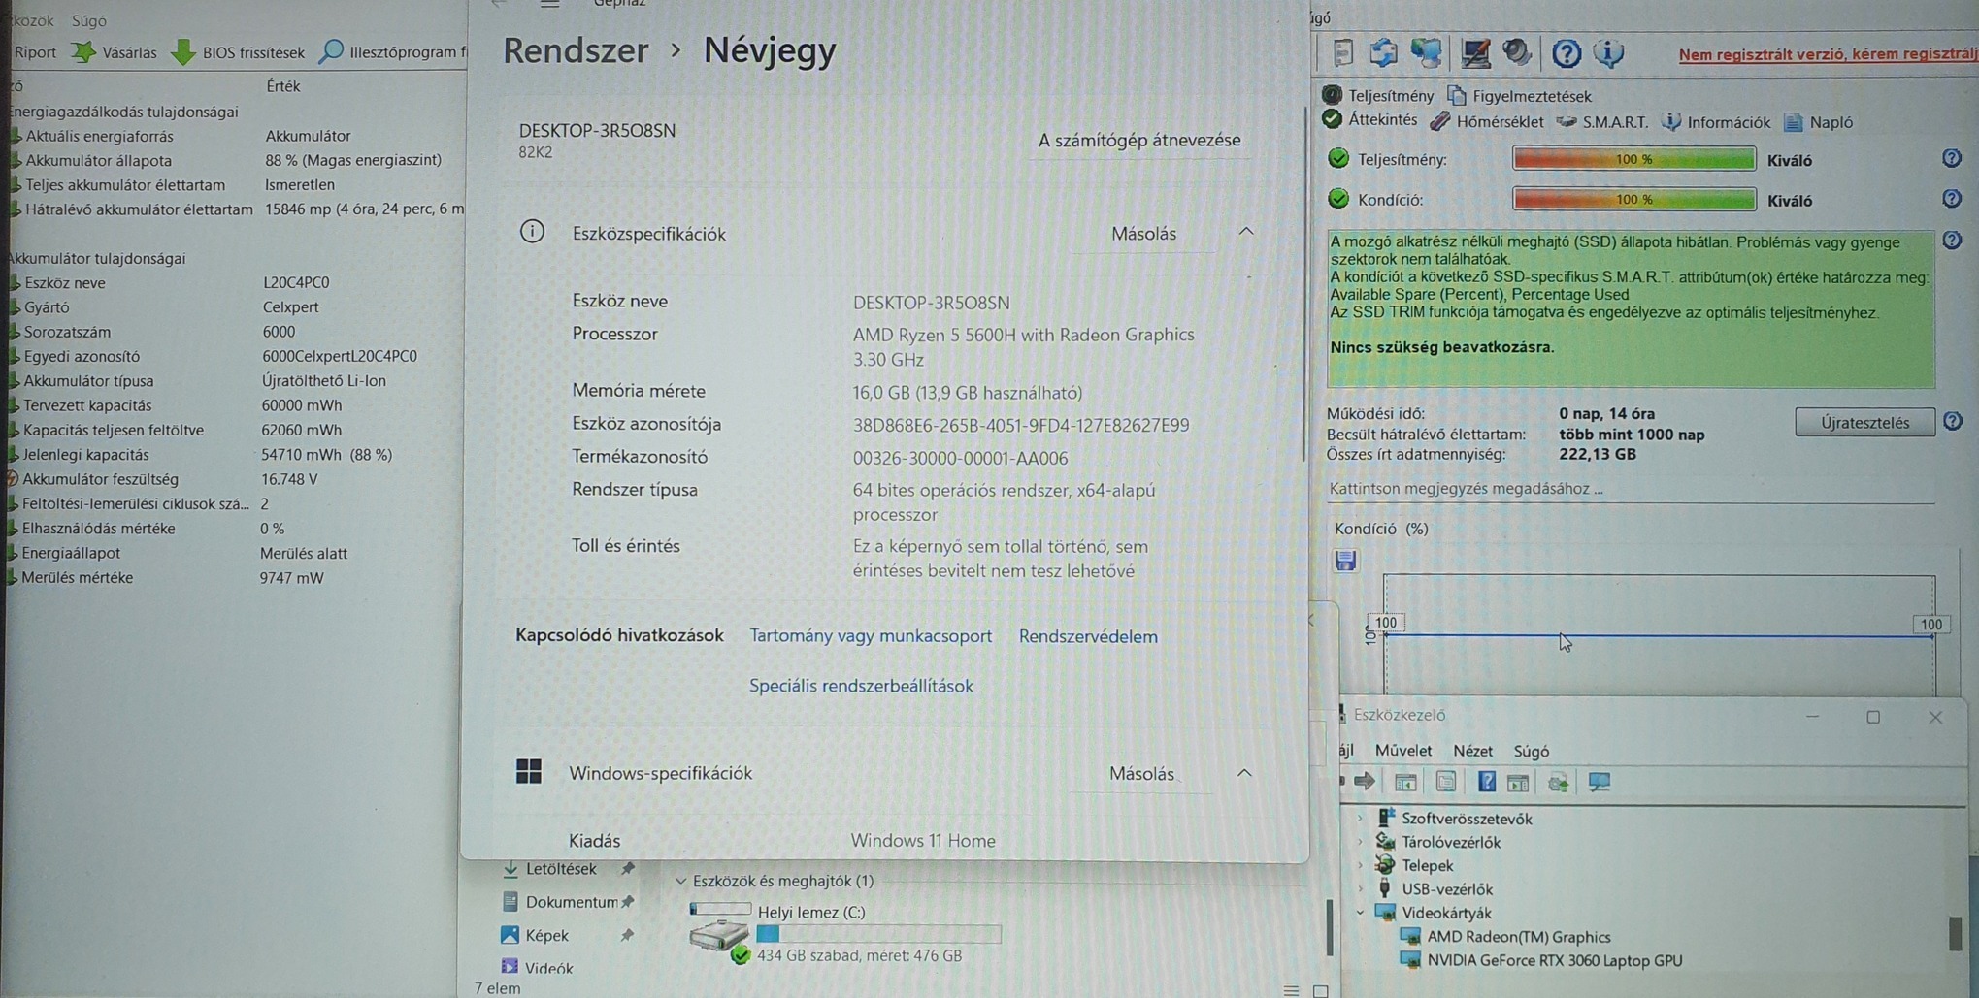The image size is (1979, 998).
Task: Click the Kattintson megjegyzés megadásához comment field
Action: (1631, 489)
